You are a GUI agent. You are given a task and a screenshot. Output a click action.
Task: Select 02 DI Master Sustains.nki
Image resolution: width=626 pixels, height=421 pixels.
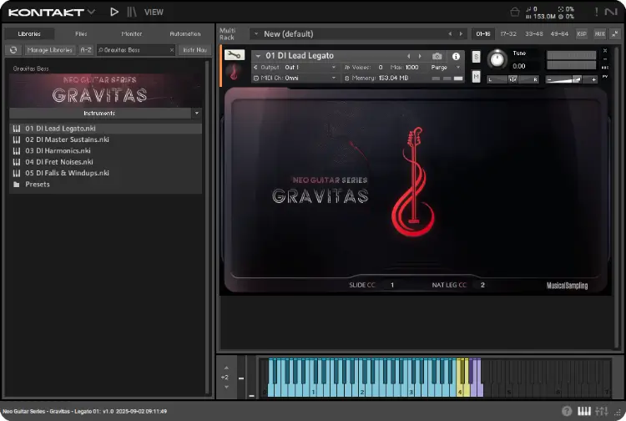[x=67, y=139]
